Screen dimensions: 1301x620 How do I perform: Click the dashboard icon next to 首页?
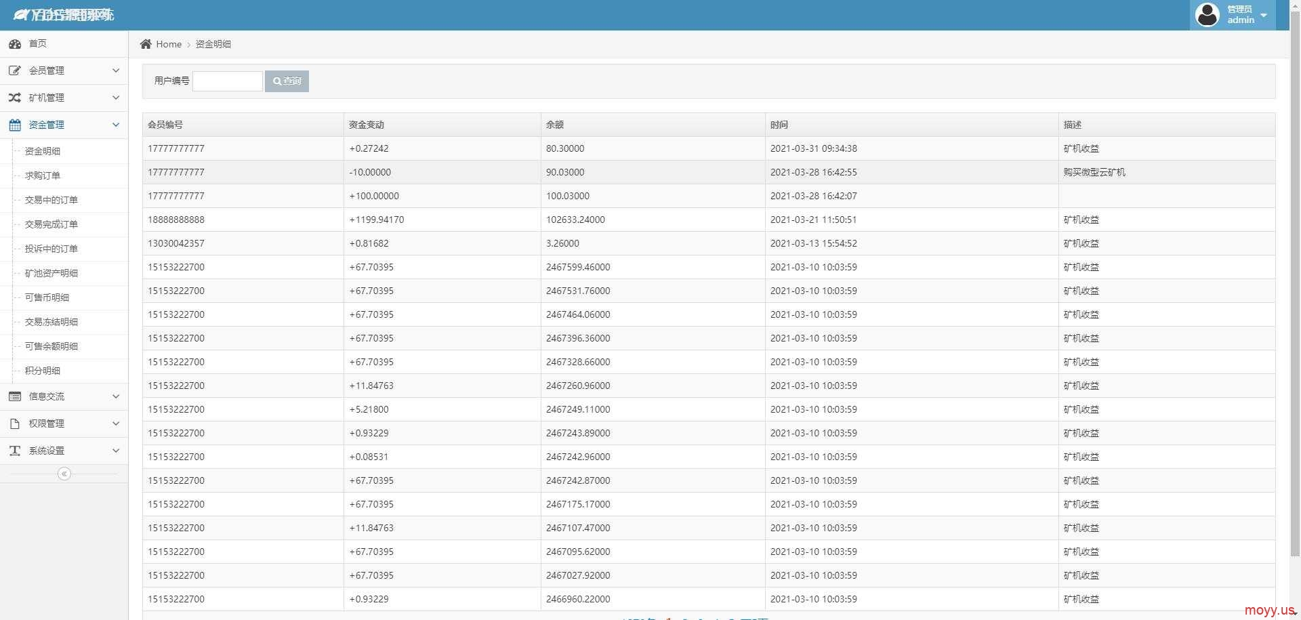(x=14, y=44)
